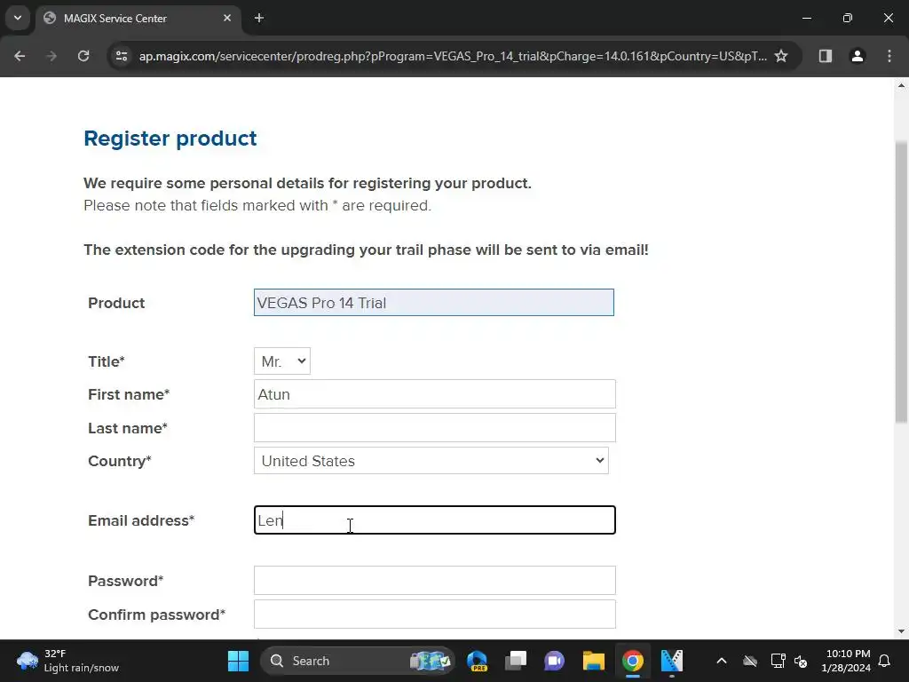Open notifications bell icon
The width and height of the screenshot is (909, 682).
tap(885, 661)
